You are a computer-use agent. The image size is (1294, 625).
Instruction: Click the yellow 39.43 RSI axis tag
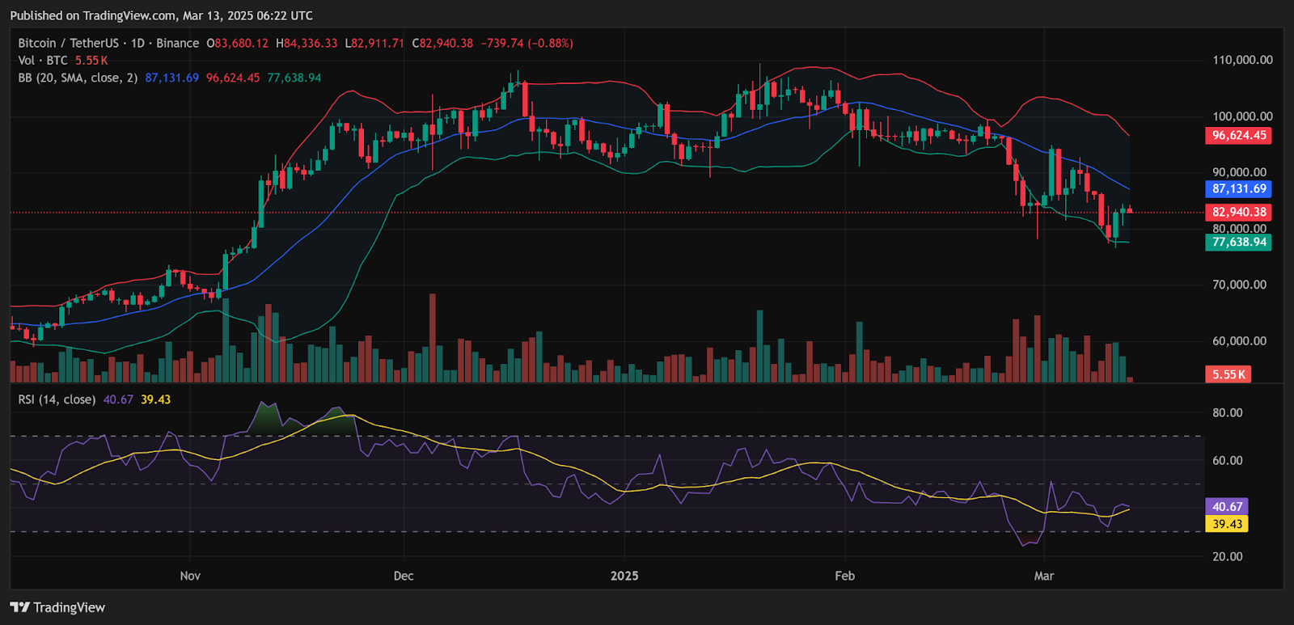click(1227, 524)
